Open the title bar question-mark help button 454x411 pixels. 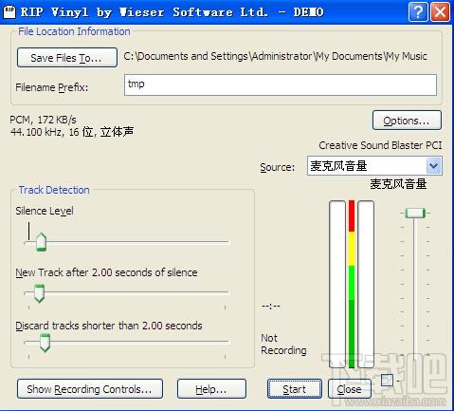[x=418, y=12]
